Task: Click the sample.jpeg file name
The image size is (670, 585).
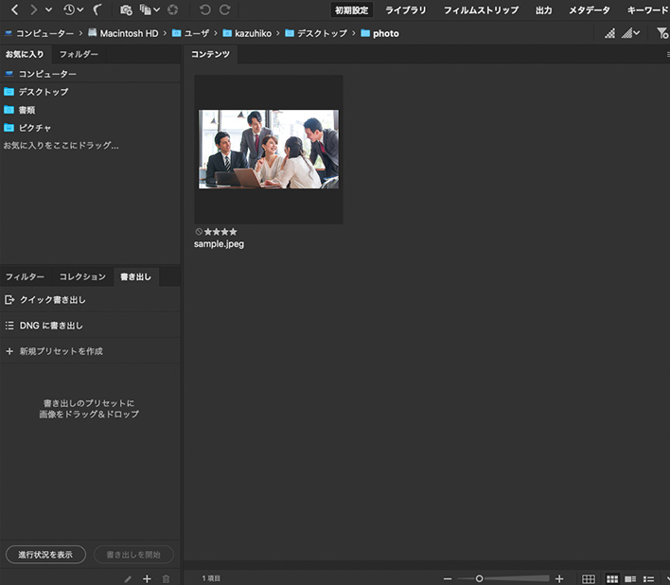Action: (219, 244)
